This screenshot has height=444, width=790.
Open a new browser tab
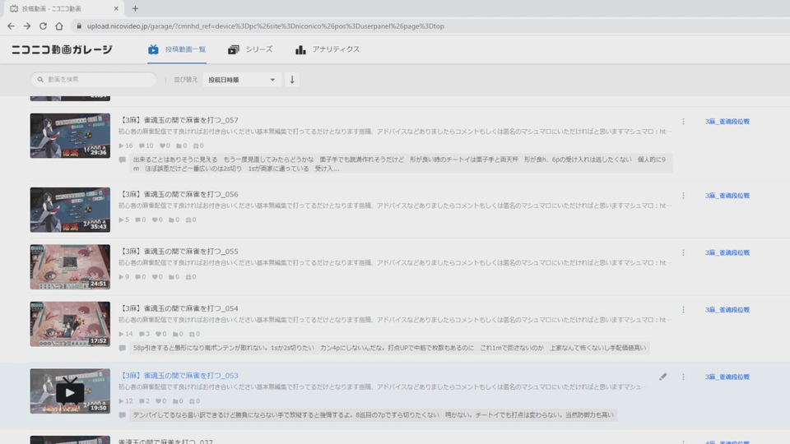135,8
